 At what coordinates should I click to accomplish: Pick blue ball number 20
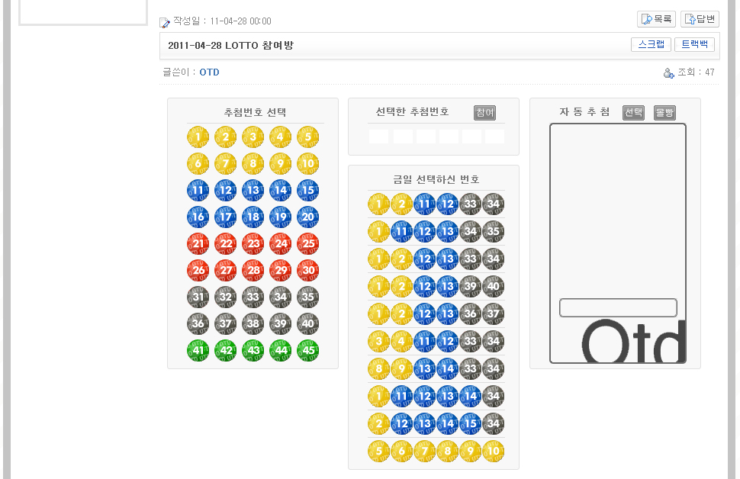[307, 217]
